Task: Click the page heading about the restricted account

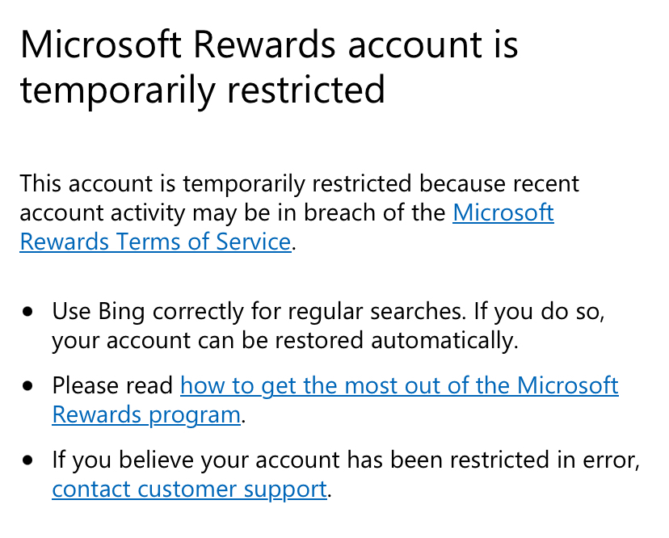Action: pos(269,66)
